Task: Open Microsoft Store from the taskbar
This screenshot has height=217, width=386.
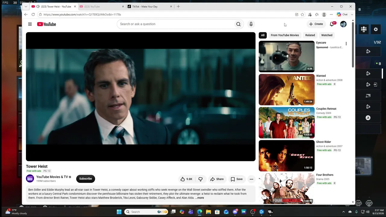Action: pyautogui.click(x=217, y=212)
